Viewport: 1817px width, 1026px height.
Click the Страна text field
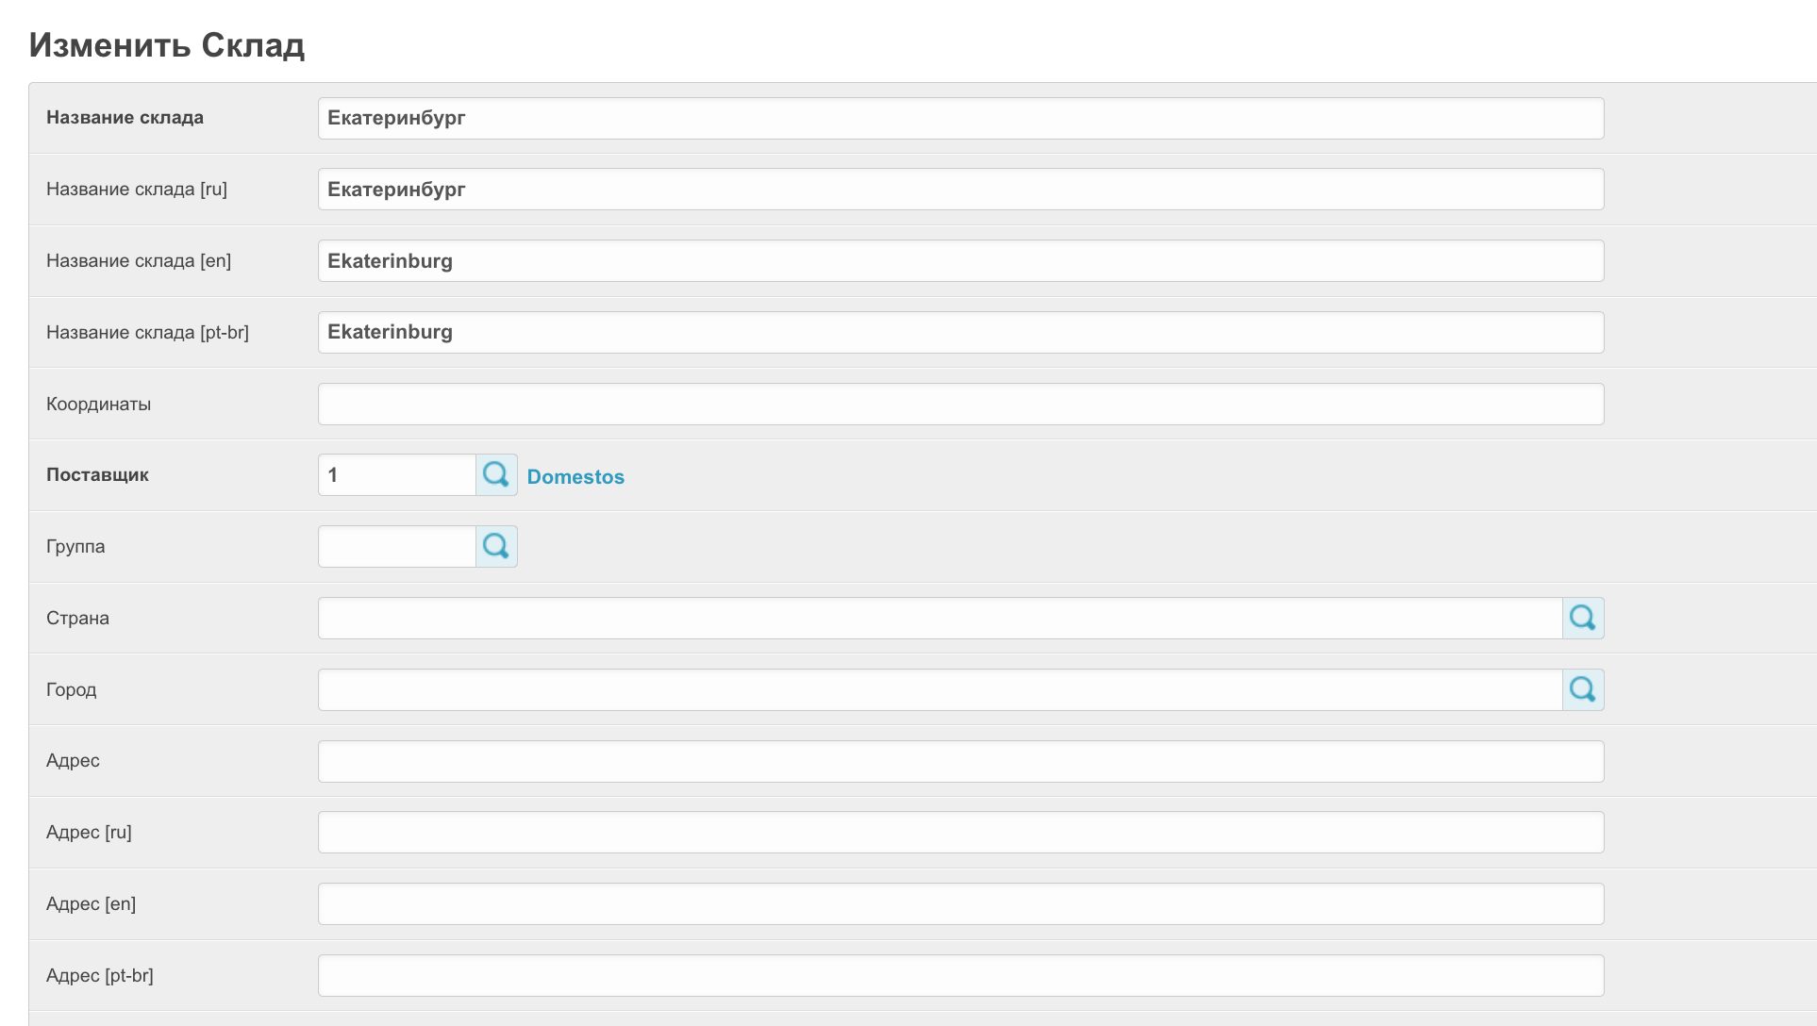pos(940,619)
